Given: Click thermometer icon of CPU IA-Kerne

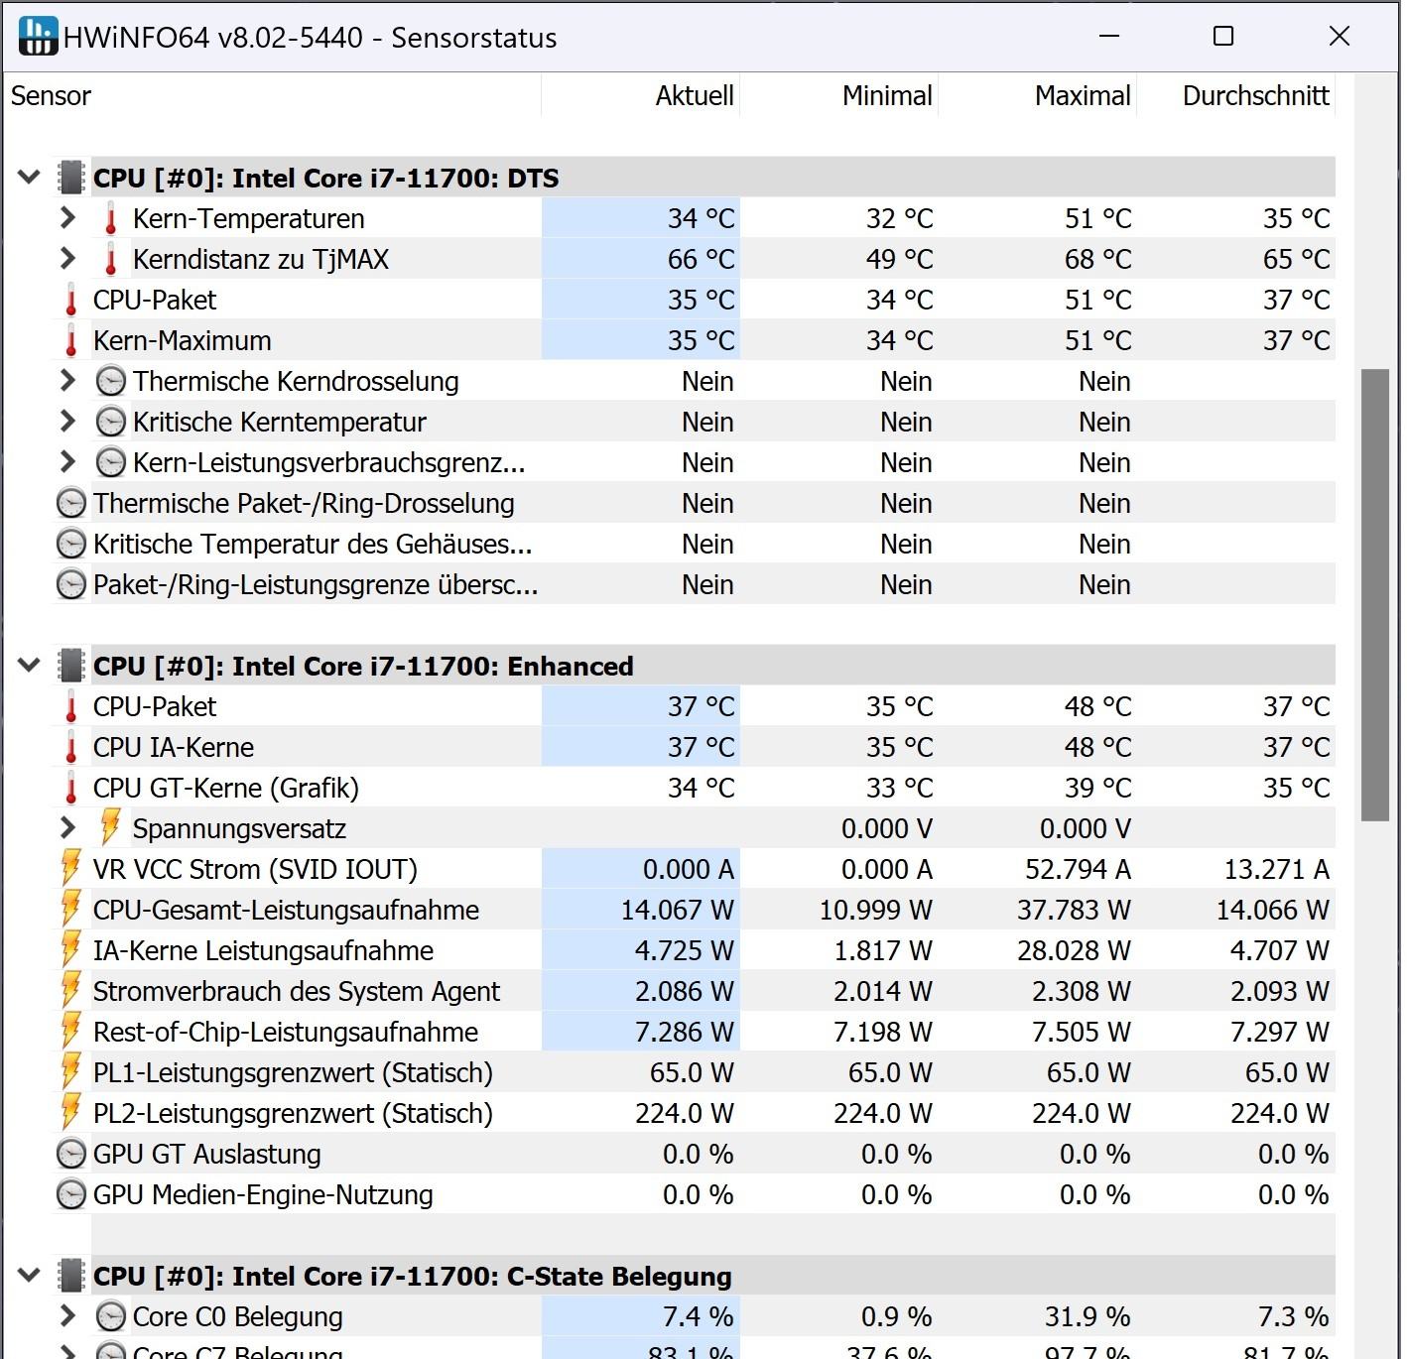Looking at the screenshot, I should [x=71, y=747].
